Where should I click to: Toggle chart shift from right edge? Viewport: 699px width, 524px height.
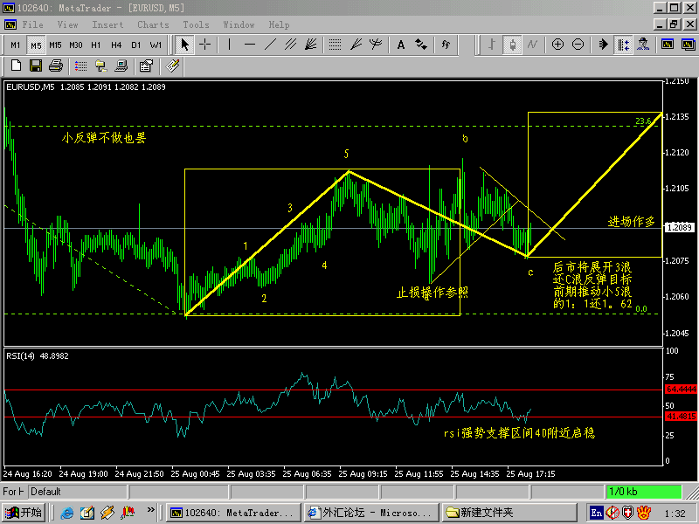click(623, 45)
